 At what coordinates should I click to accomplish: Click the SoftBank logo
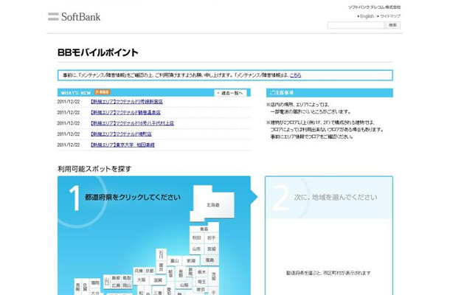click(x=75, y=17)
